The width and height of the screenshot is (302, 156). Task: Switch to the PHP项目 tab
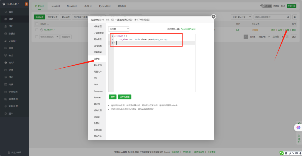click(x=40, y=6)
